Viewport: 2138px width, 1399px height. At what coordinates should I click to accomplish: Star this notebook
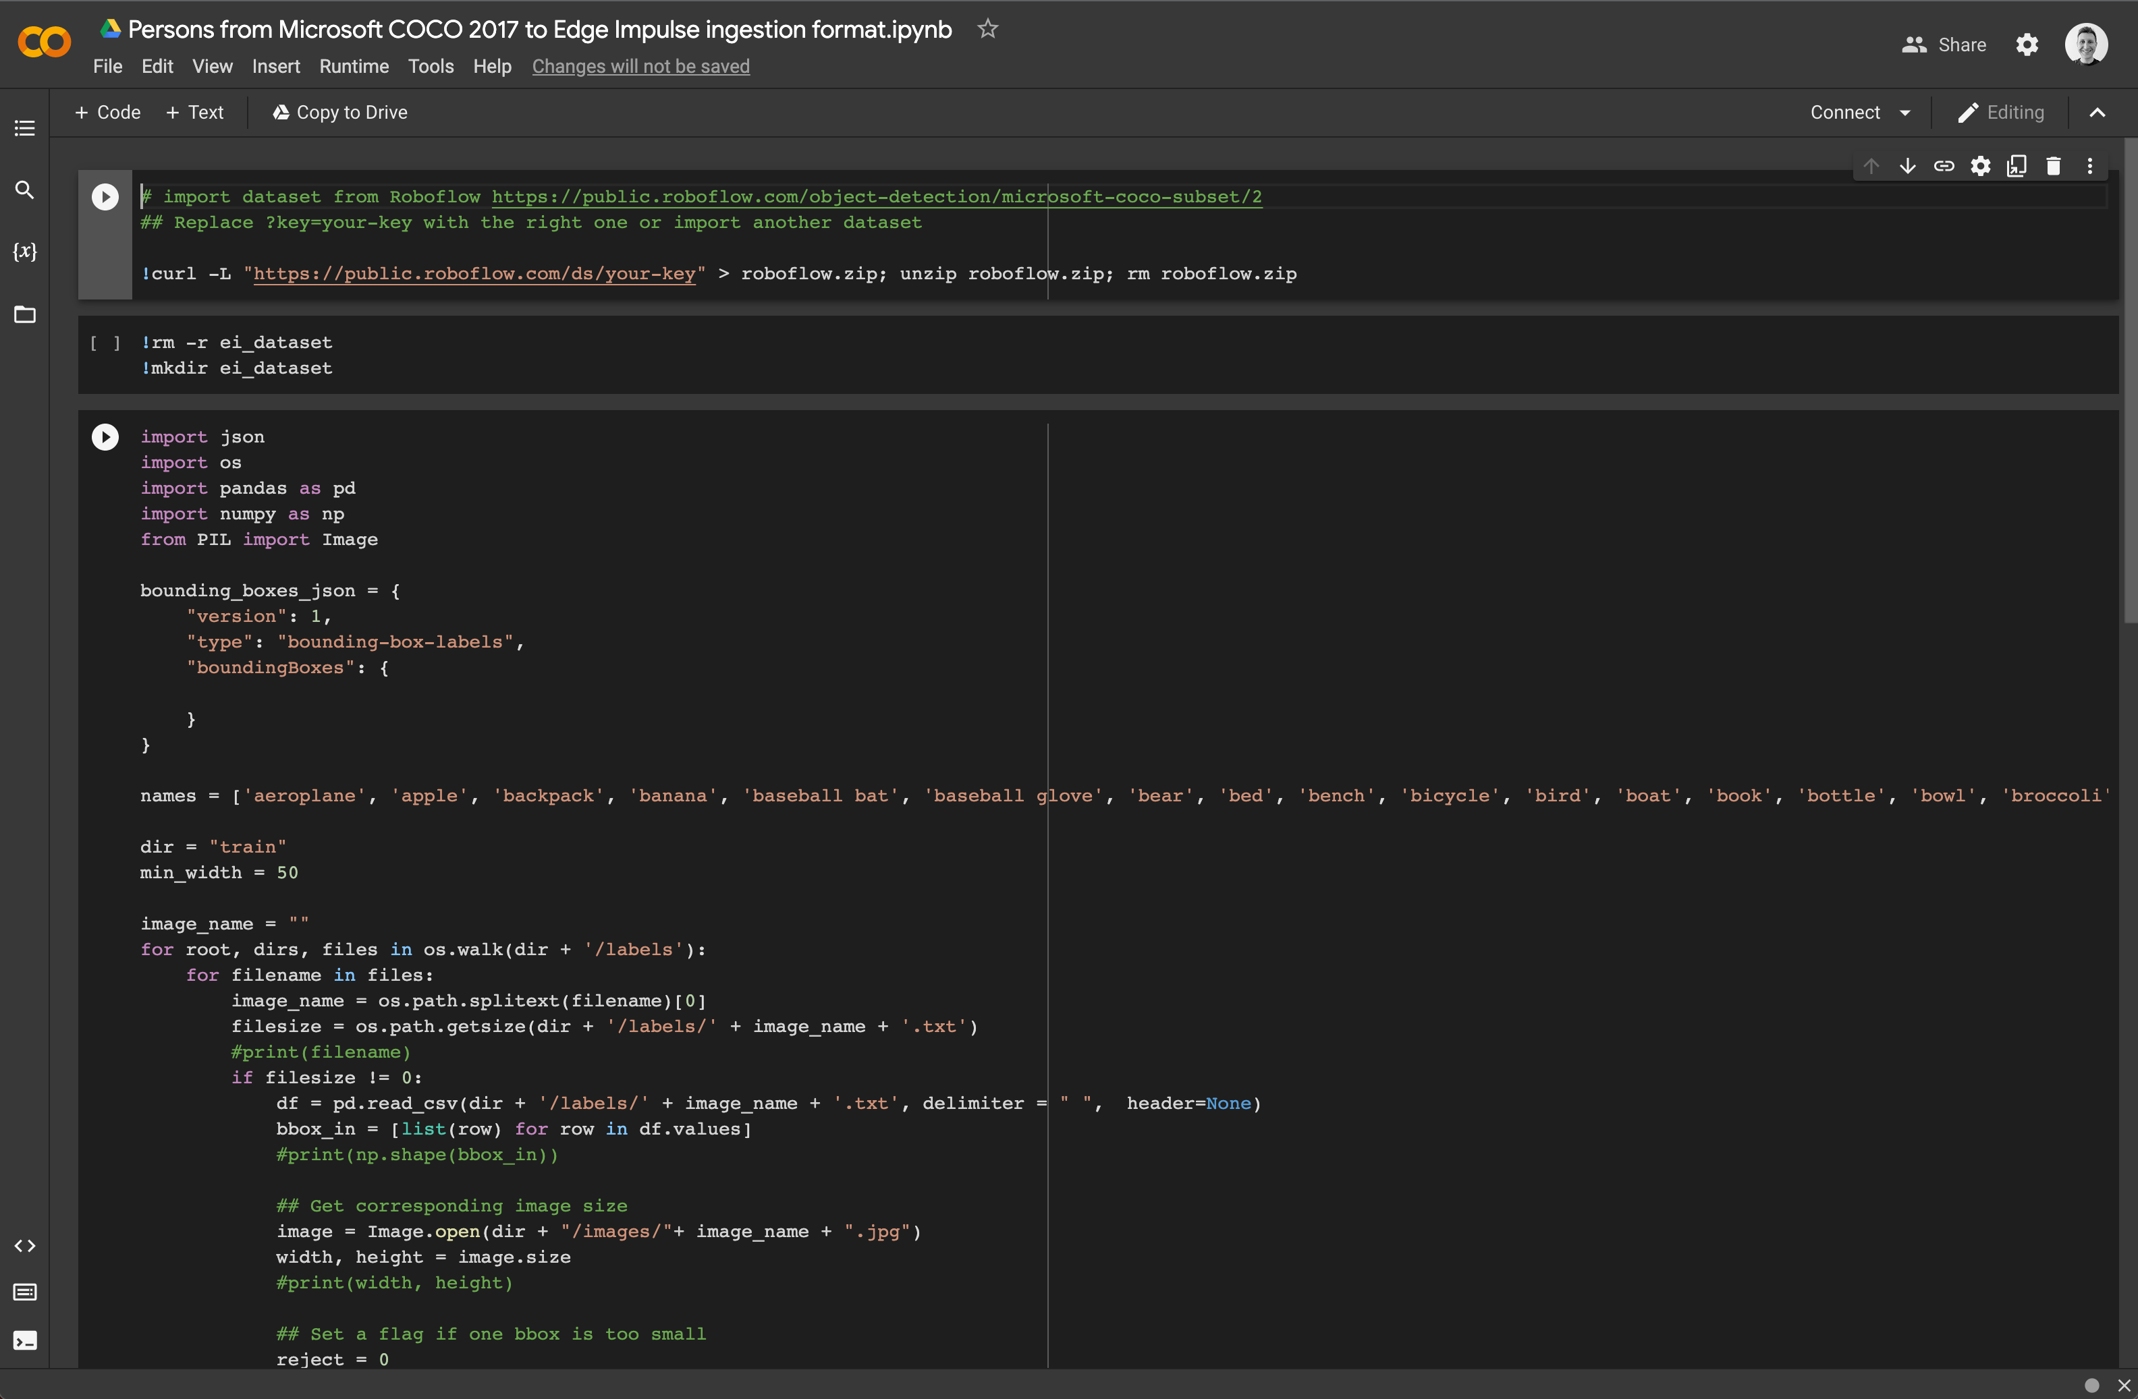[987, 30]
